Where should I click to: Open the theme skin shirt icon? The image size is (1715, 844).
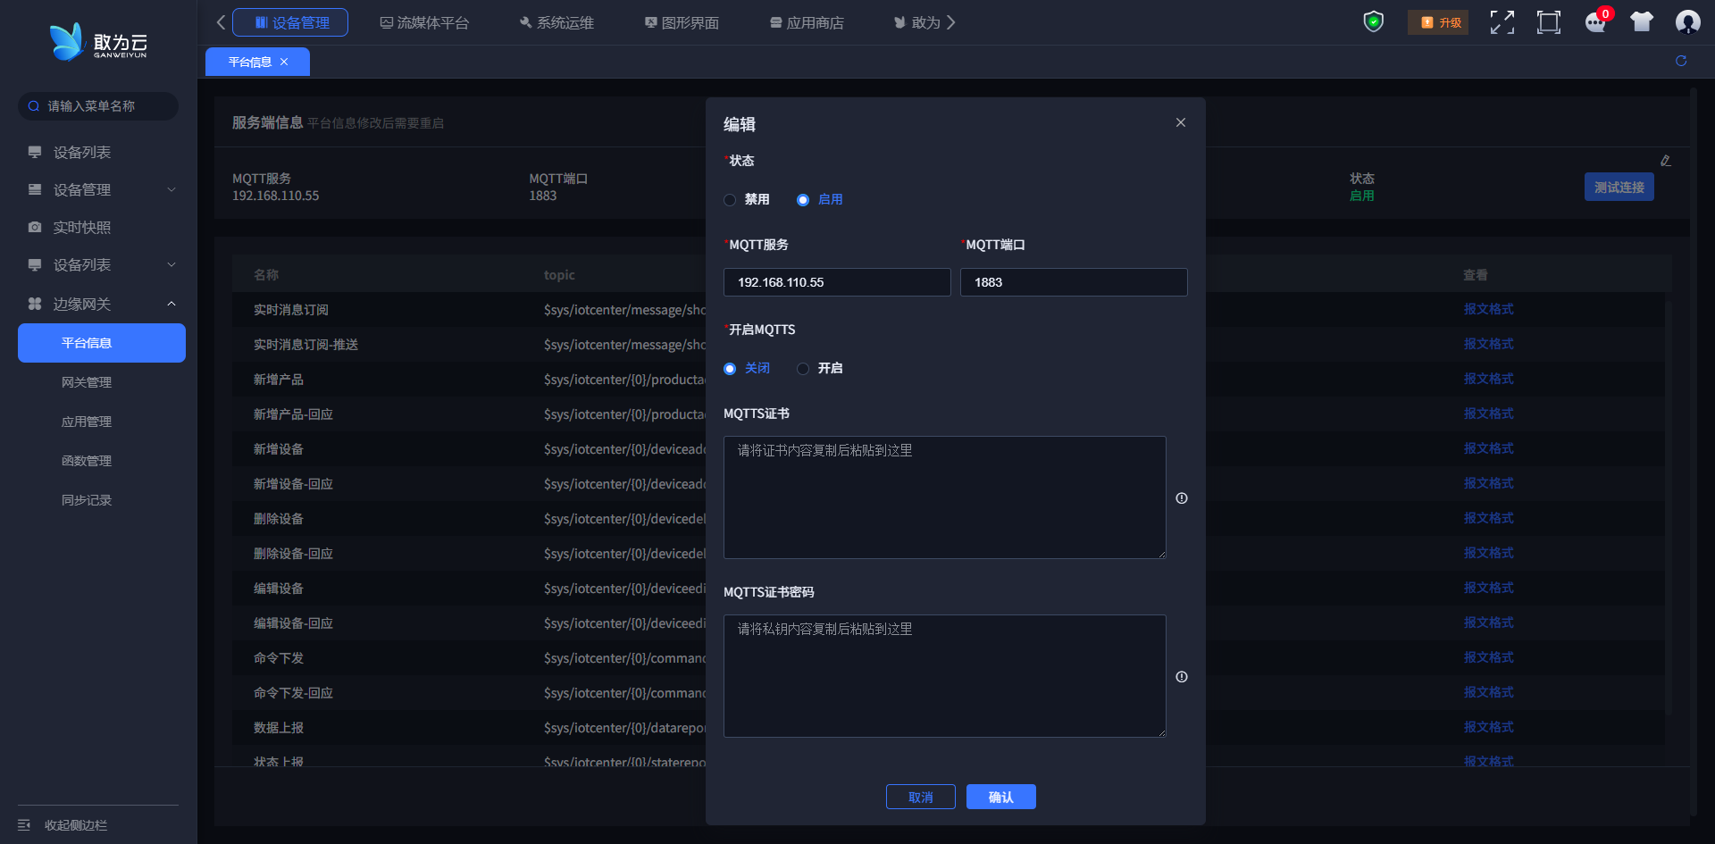point(1641,22)
